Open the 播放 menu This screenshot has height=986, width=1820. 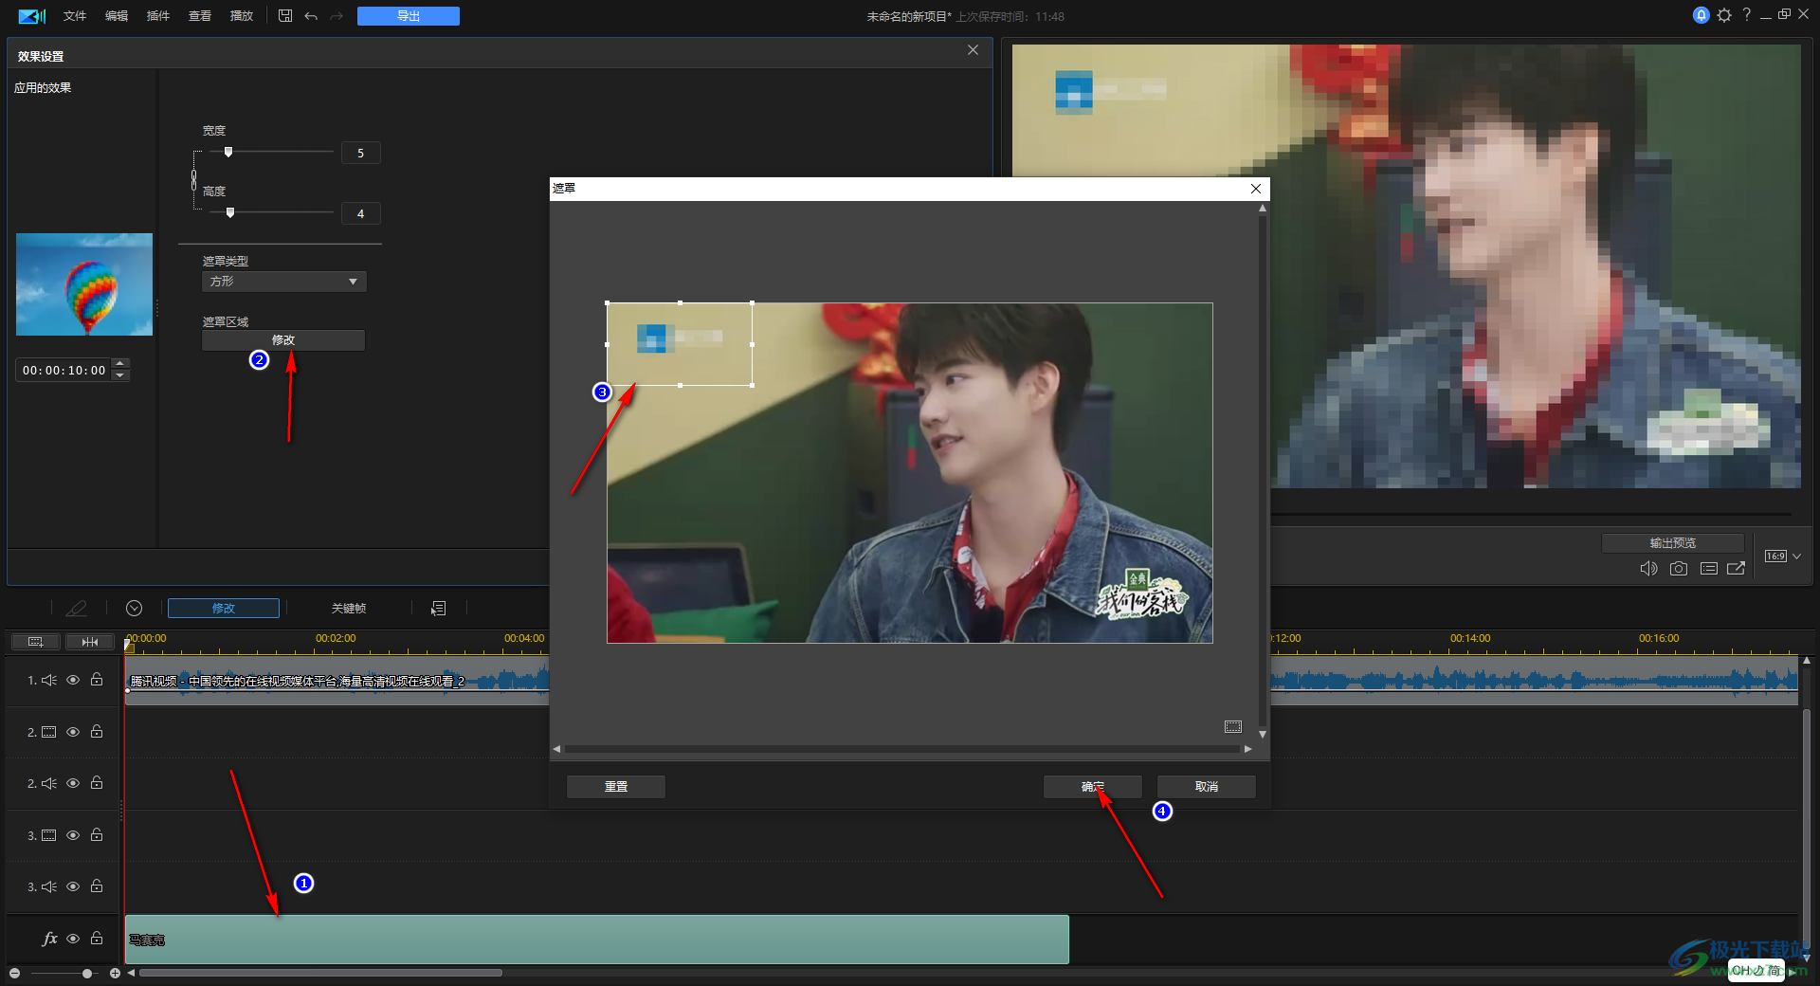click(242, 16)
